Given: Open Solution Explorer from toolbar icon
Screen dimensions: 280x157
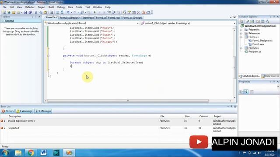Looking at the screenshot, I should [x=124, y=12].
